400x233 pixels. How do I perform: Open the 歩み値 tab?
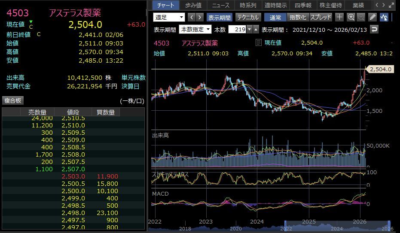click(193, 5)
